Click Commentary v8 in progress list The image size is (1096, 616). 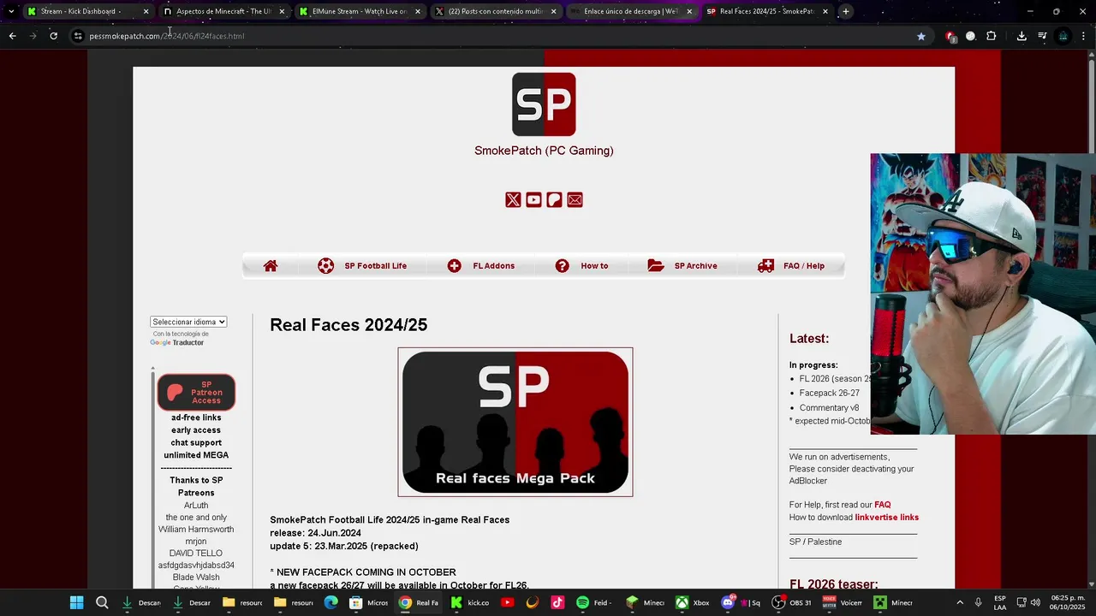(829, 408)
